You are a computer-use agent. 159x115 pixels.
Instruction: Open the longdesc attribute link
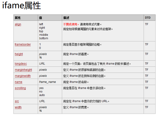pyautogui.click(x=21, y=64)
